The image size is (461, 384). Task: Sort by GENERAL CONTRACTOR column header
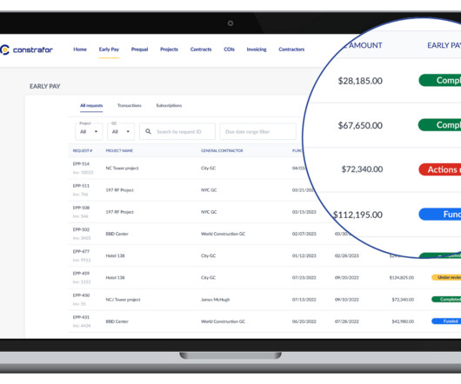[x=222, y=150]
